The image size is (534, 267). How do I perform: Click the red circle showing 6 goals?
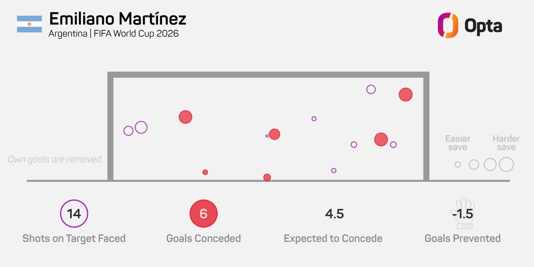coord(203,214)
